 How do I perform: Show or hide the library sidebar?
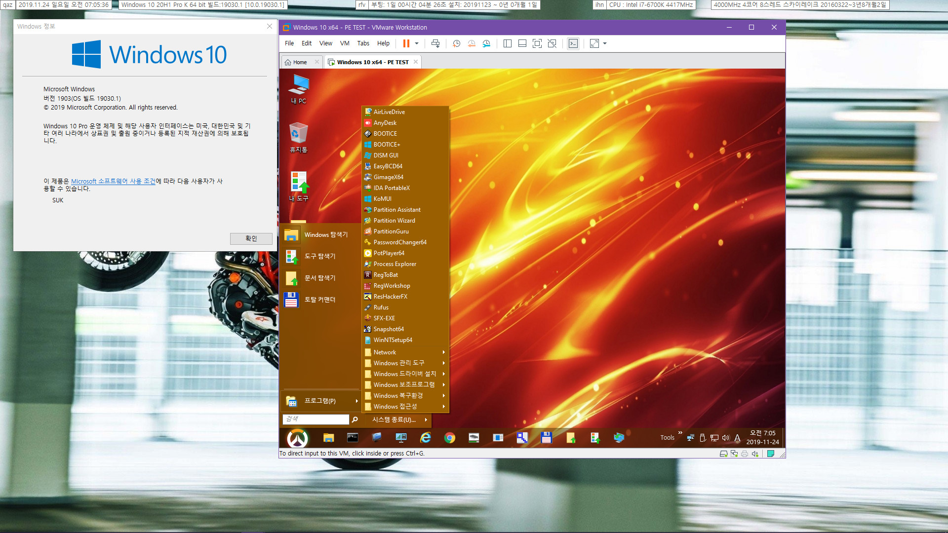(507, 43)
